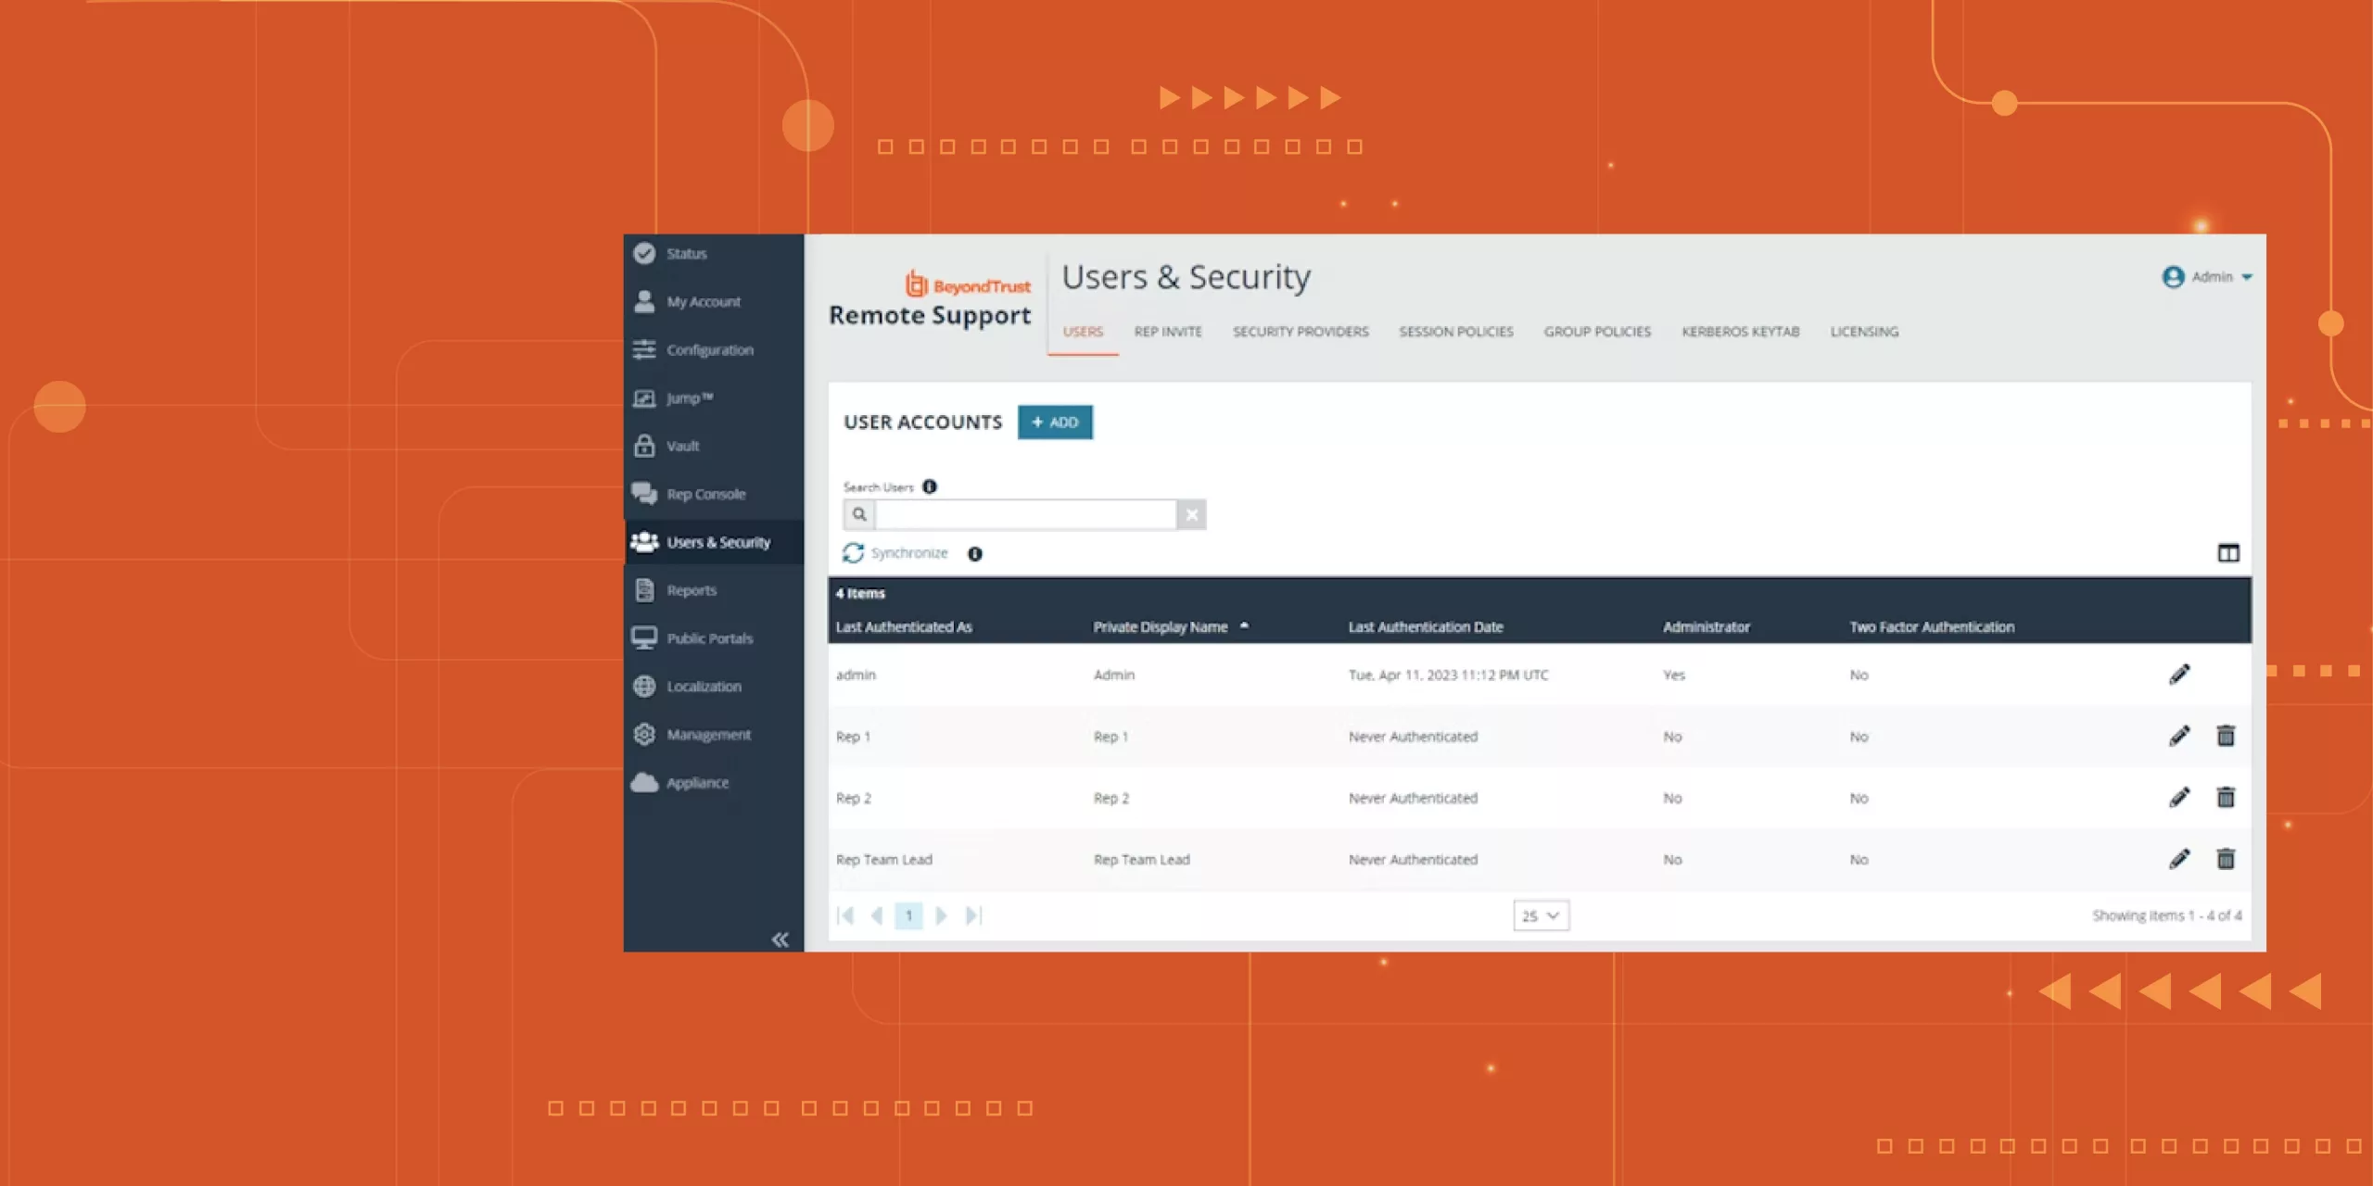Clear the search field with X
Viewport: 2373px width, 1186px height.
[x=1192, y=514]
